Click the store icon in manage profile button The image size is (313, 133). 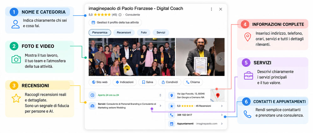(x=93, y=22)
